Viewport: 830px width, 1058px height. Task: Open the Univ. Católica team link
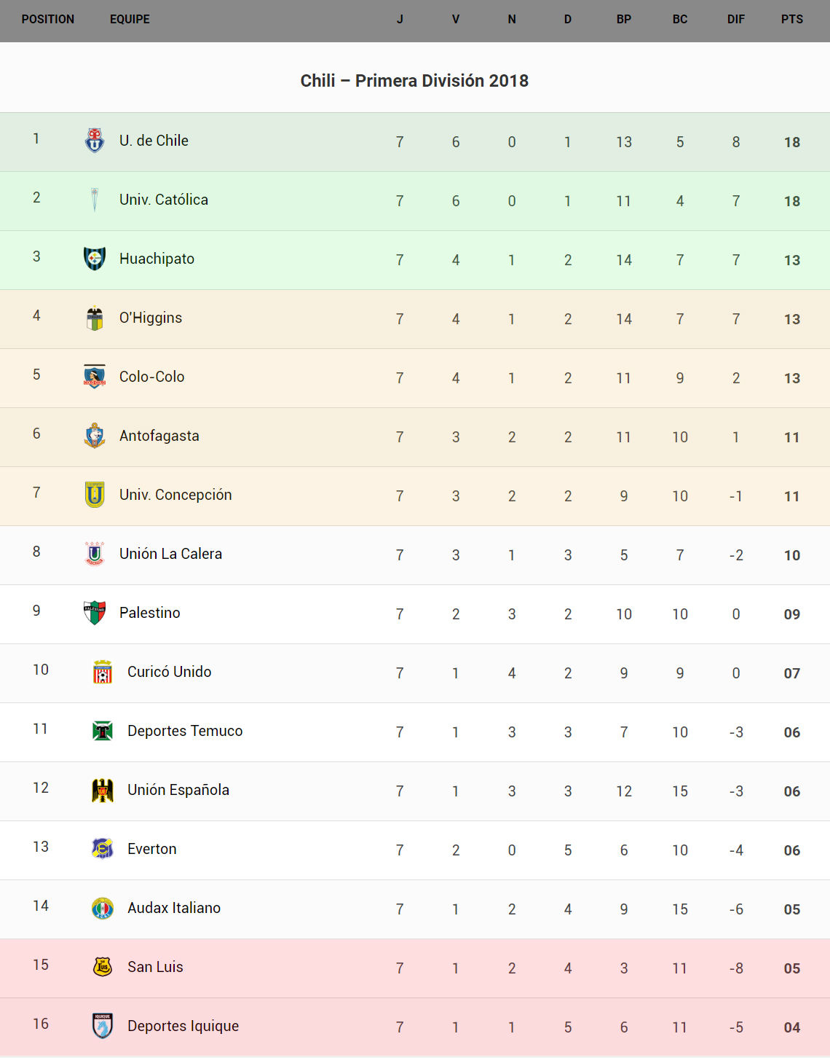click(164, 200)
